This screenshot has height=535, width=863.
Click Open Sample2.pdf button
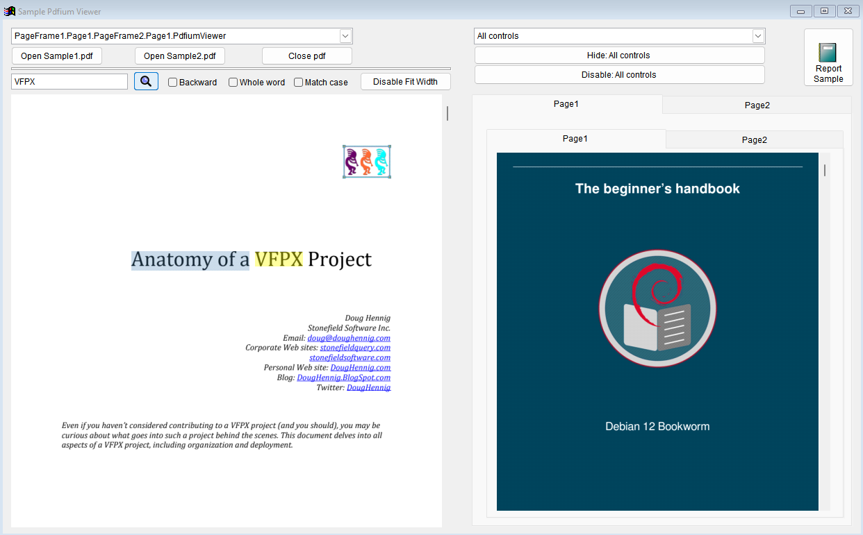click(x=180, y=56)
